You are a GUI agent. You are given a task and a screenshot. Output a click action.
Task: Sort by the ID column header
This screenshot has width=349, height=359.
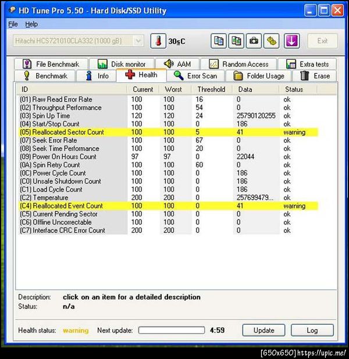tap(72, 89)
